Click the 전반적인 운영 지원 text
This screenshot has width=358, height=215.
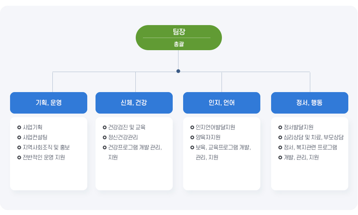[44, 157]
